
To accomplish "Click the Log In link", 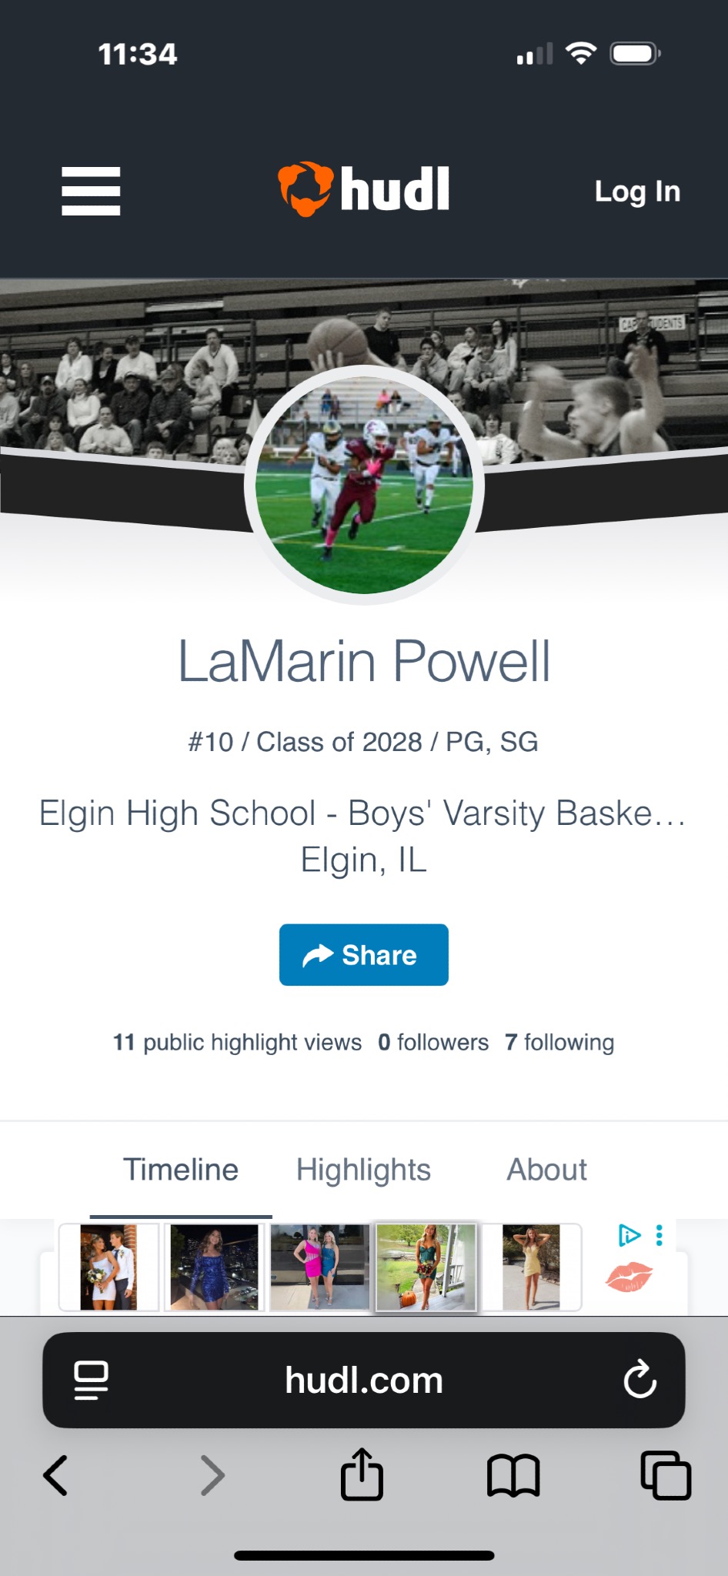I will click(637, 191).
